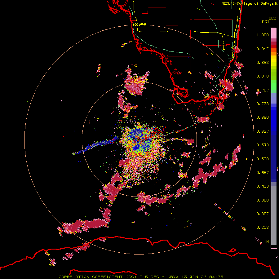Click the 0.5 DEG elevation text

pyautogui.click(x=149, y=277)
